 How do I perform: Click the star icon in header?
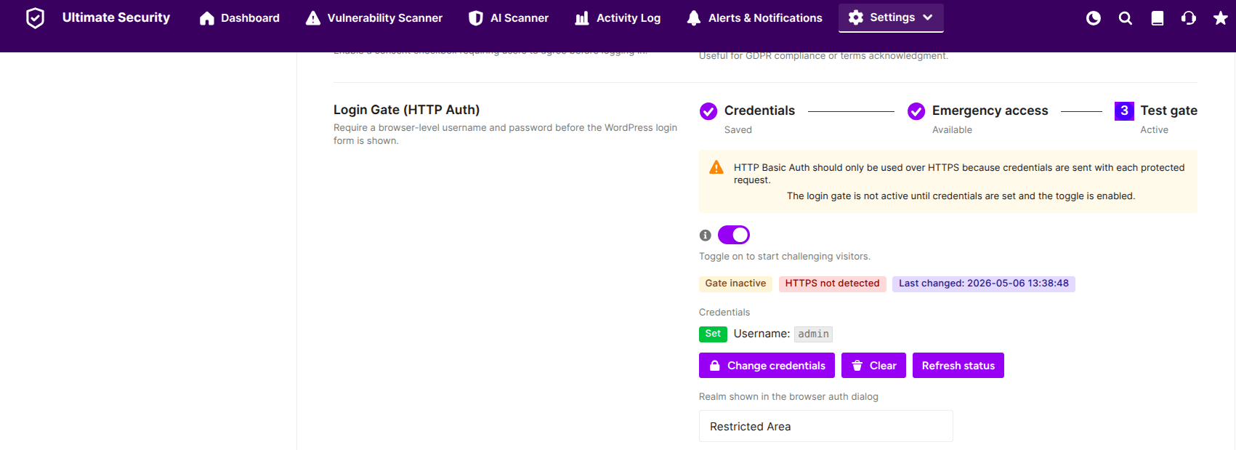pyautogui.click(x=1221, y=18)
